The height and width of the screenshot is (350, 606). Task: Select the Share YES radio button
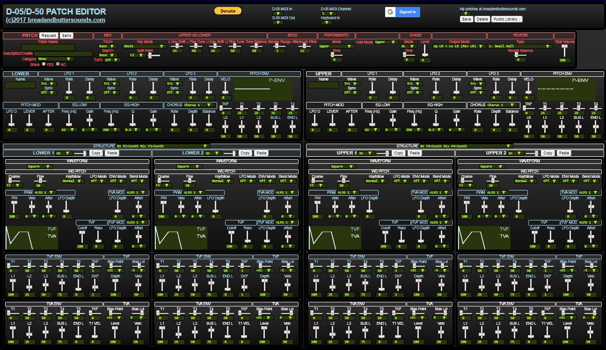[44, 64]
